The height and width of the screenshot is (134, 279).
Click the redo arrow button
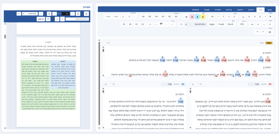pyautogui.click(x=257, y=32)
